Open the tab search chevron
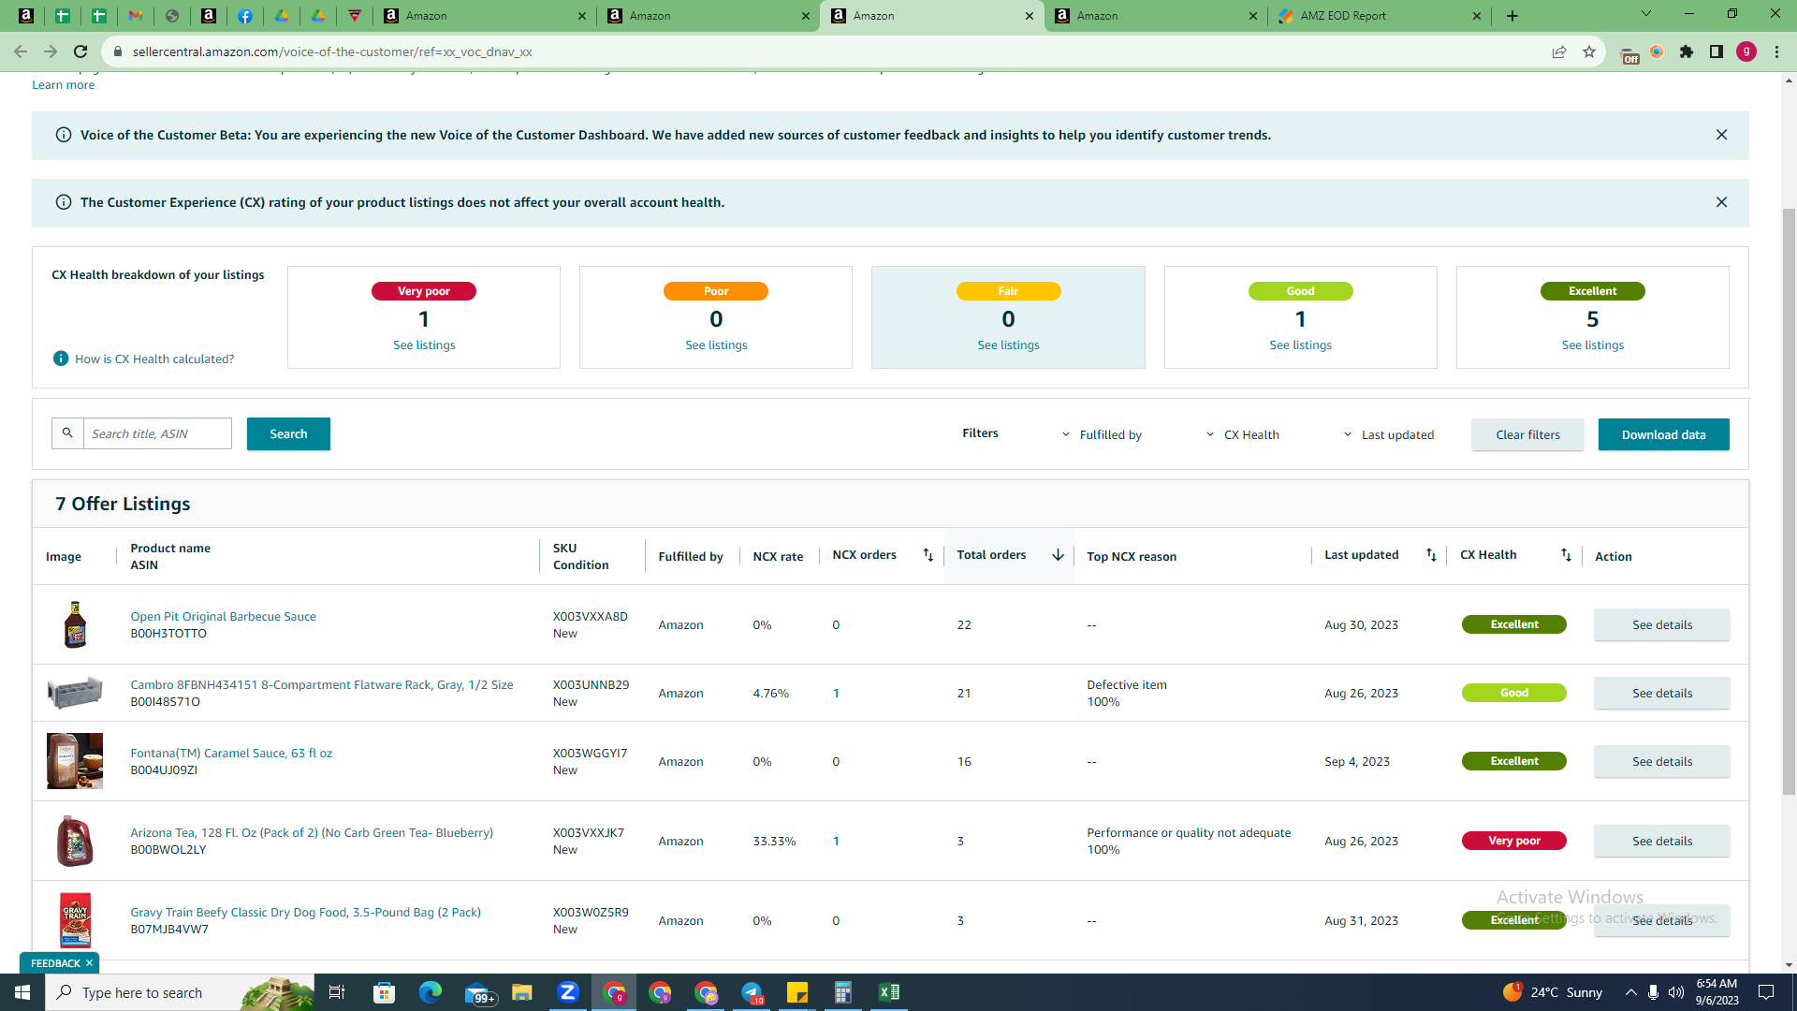Viewport: 1797px width, 1011px height. pos(1646,13)
